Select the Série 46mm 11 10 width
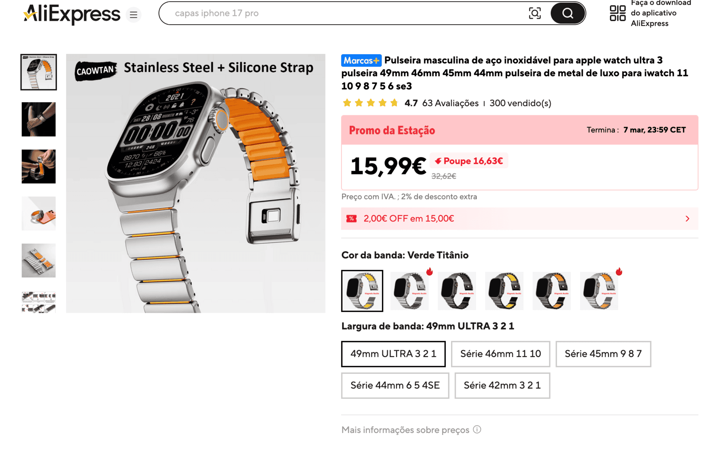Viewport: 706px width, 455px height. point(500,354)
